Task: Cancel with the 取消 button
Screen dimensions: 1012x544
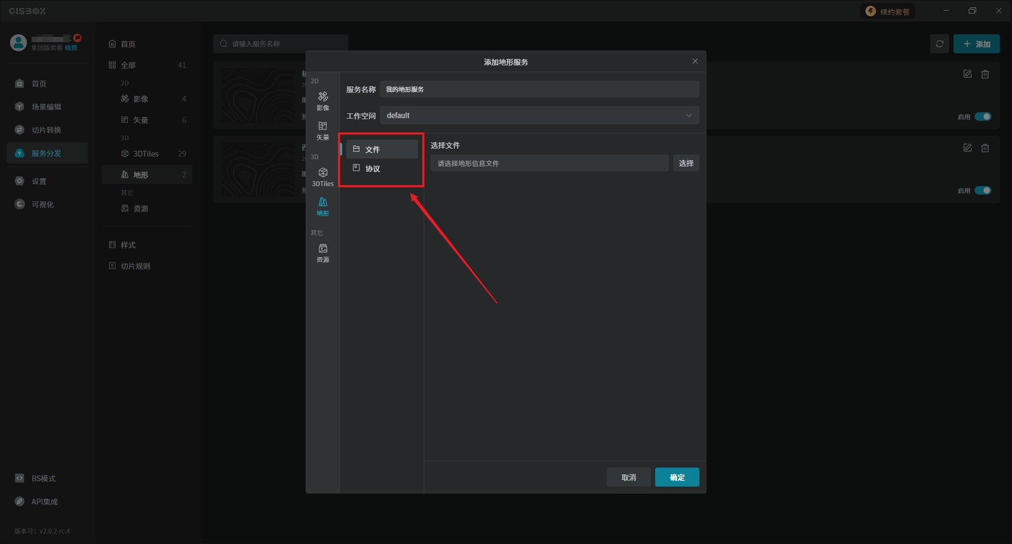Action: 628,477
